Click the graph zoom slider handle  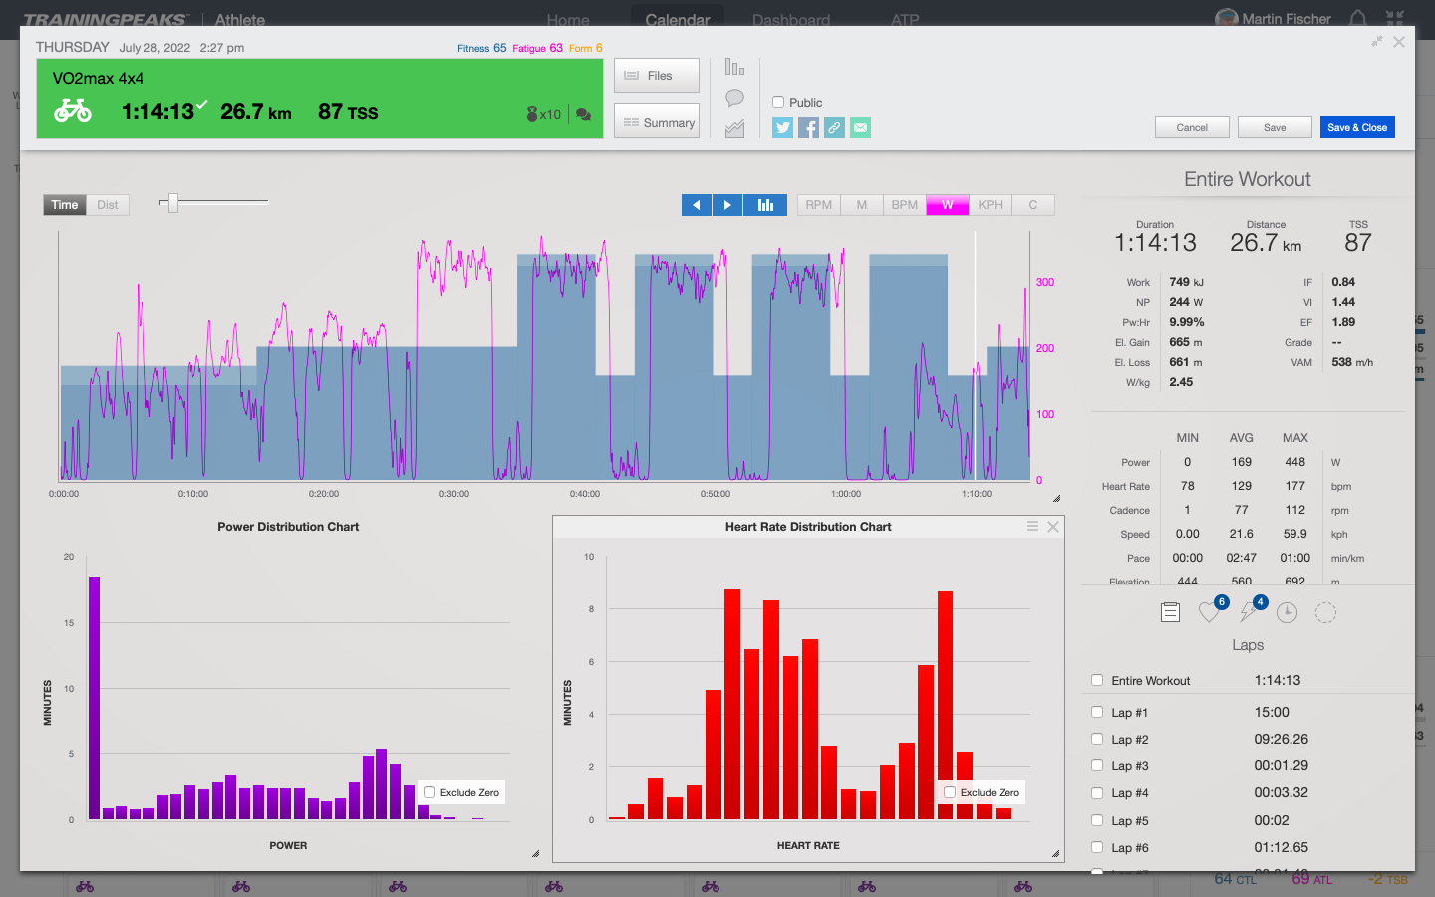pyautogui.click(x=172, y=203)
